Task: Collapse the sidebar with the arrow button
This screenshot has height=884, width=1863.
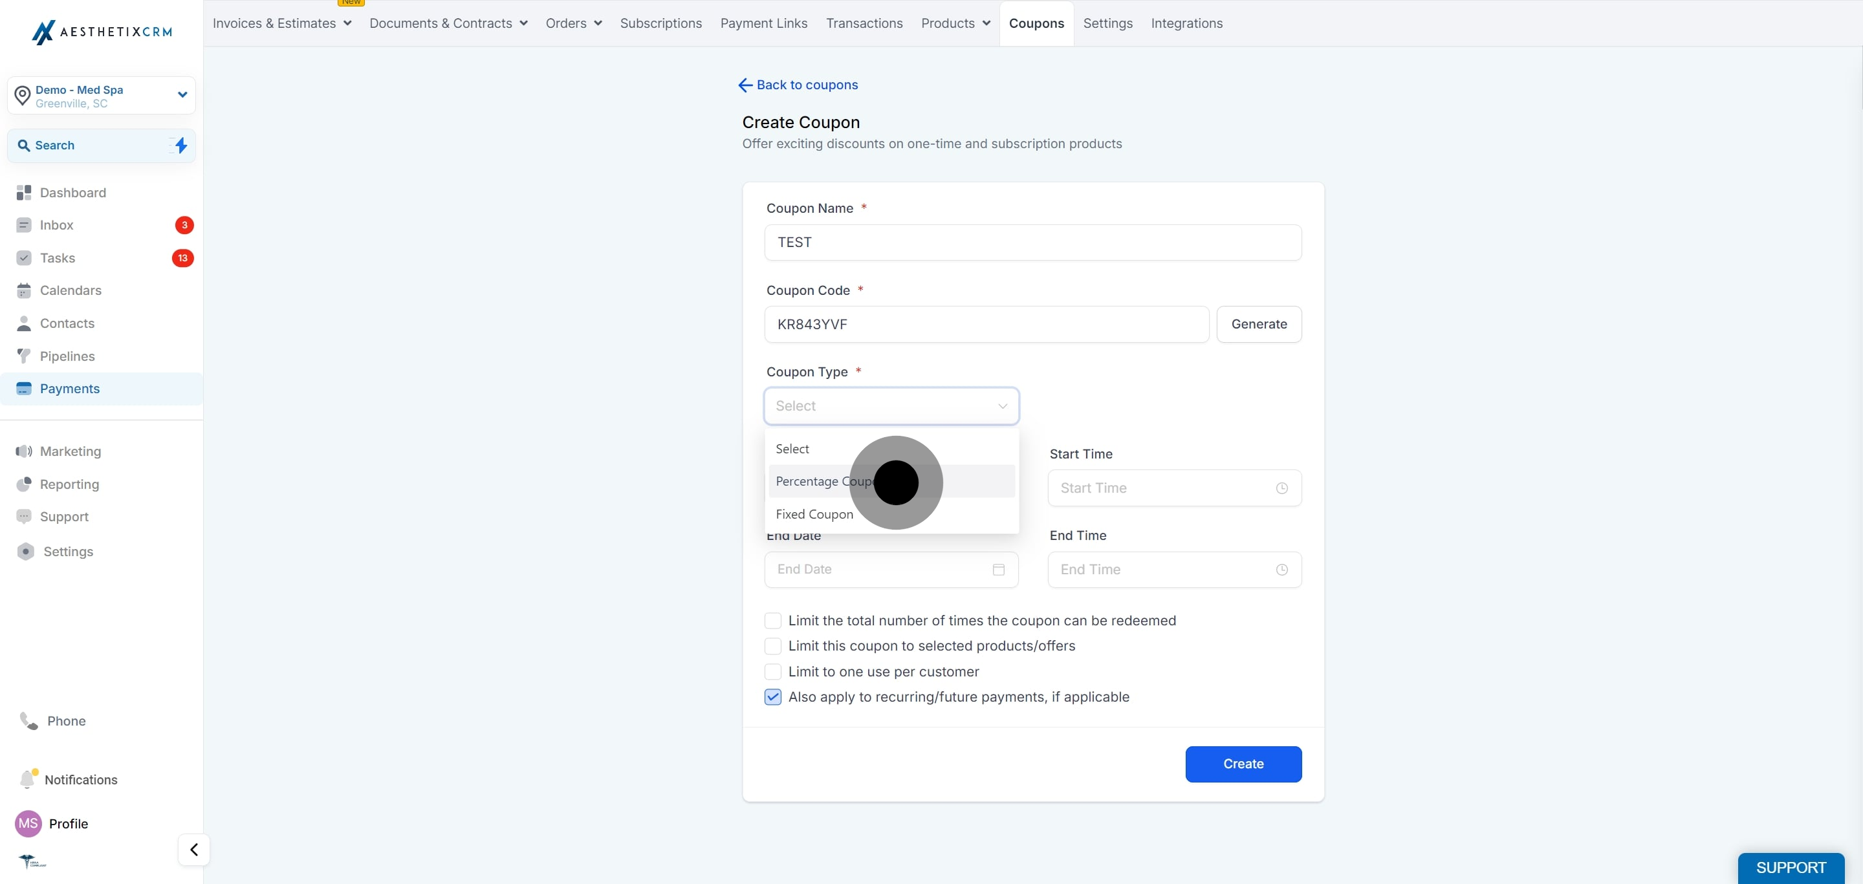Action: pos(194,849)
